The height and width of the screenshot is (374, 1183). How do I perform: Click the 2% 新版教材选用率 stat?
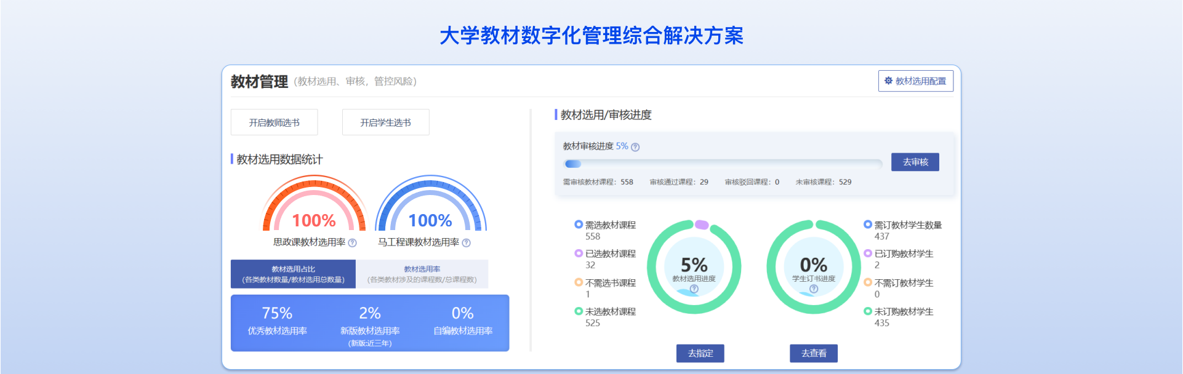tap(370, 327)
